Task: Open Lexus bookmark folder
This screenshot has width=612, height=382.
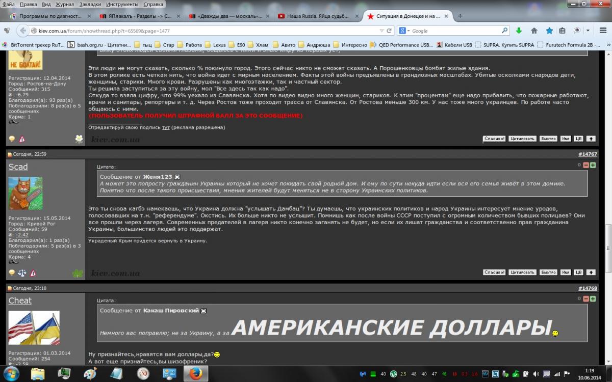Action: pyautogui.click(x=215, y=45)
